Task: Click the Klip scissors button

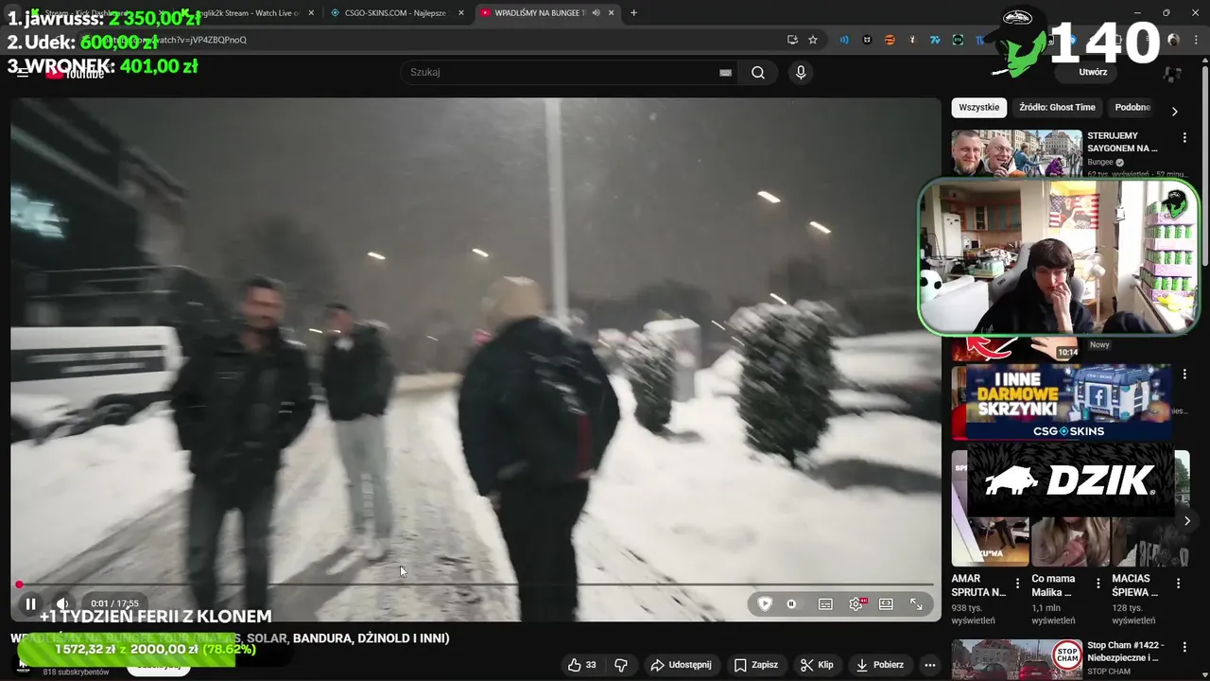Action: point(817,665)
